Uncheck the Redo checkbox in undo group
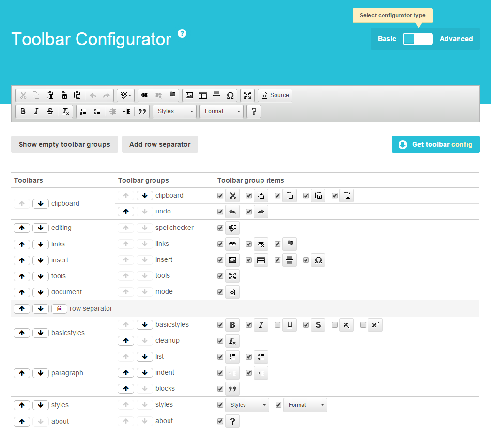491x442 pixels. [x=248, y=212]
